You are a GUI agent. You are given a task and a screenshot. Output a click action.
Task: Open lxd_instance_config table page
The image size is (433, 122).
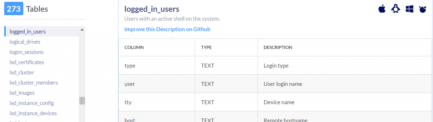[x=32, y=103]
